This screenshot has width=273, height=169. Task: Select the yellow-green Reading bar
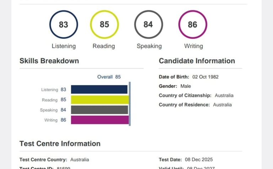click(100, 100)
